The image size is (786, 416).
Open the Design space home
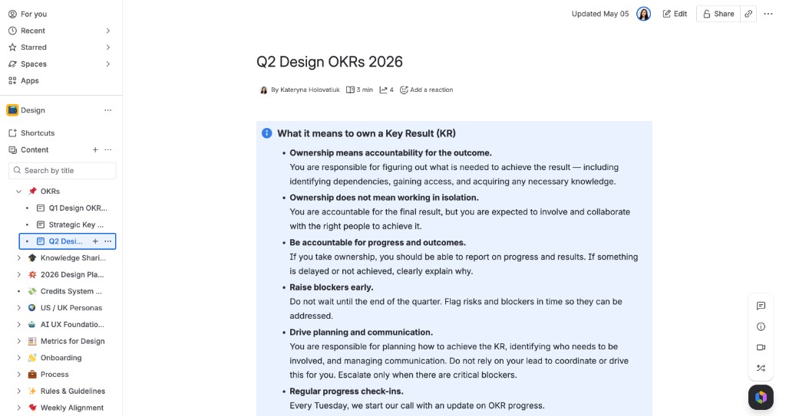32,110
